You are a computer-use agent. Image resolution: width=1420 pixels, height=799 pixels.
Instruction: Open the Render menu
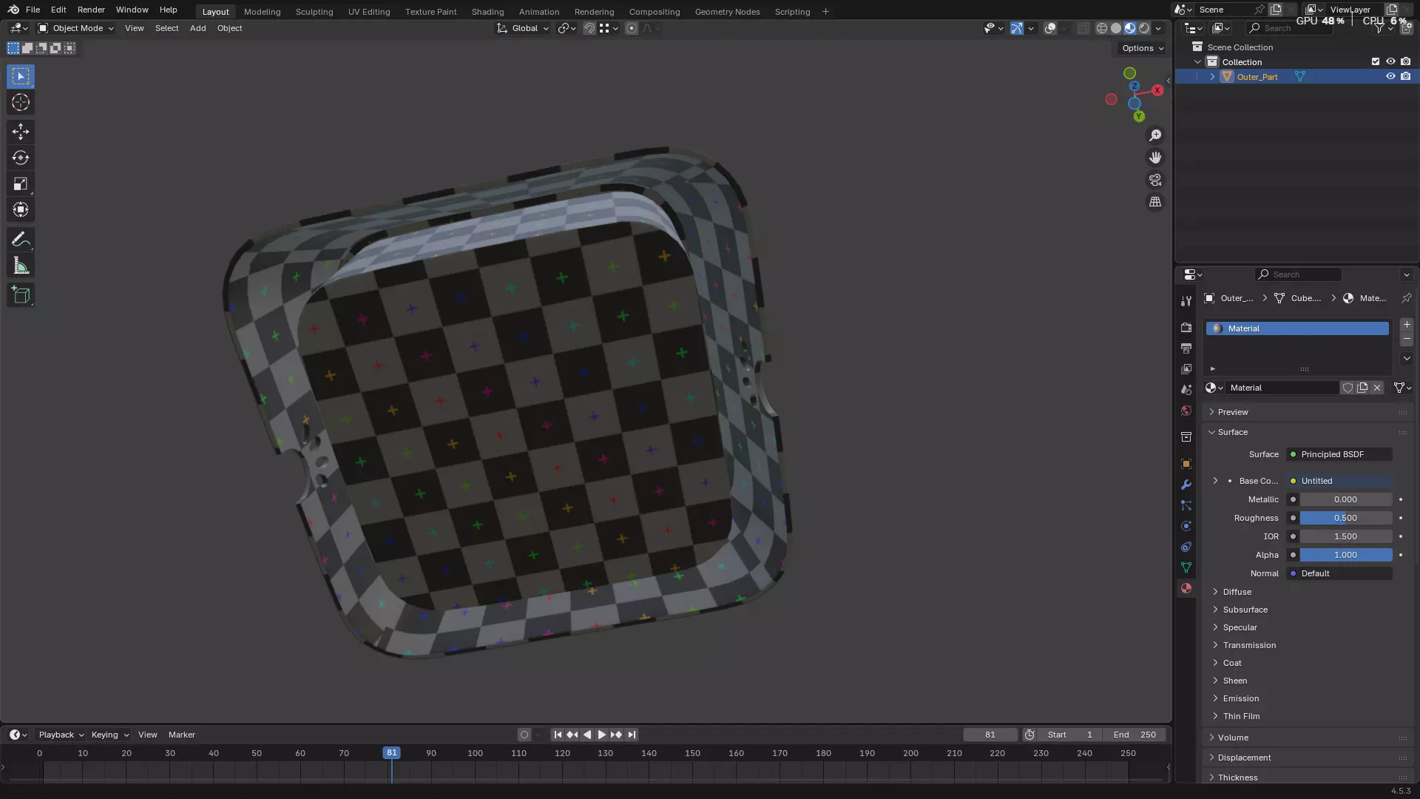click(x=91, y=10)
